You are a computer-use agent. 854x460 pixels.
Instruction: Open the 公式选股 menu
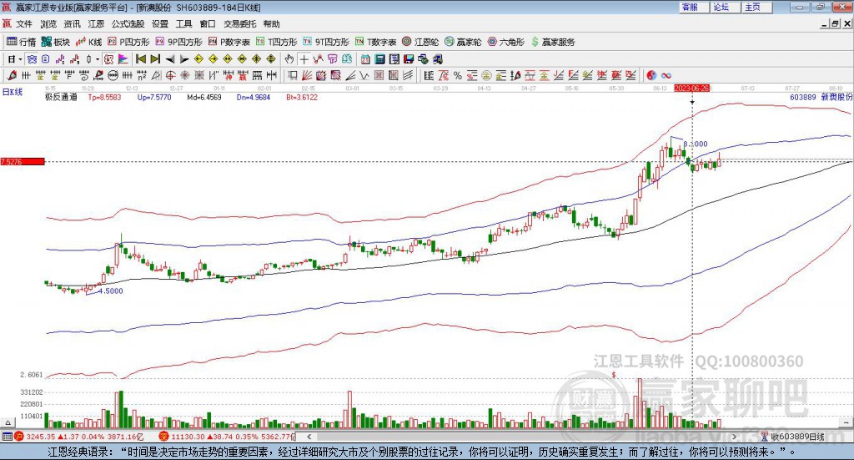(128, 24)
